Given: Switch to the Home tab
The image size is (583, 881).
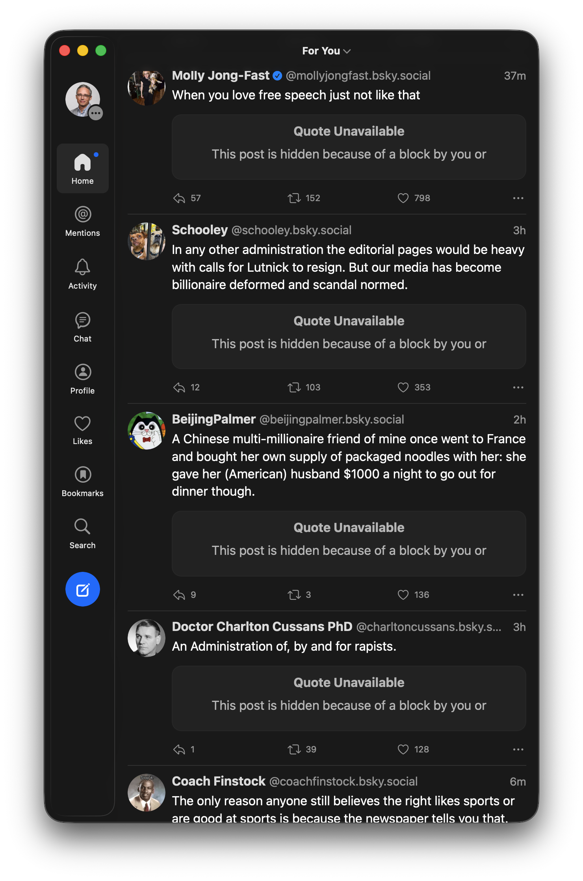Looking at the screenshot, I should (x=83, y=168).
